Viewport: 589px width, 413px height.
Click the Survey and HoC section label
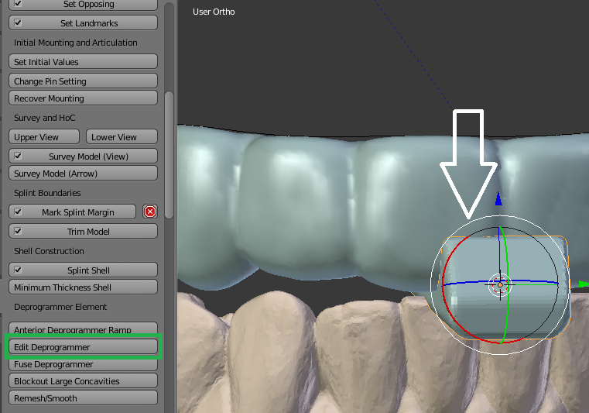[44, 118]
